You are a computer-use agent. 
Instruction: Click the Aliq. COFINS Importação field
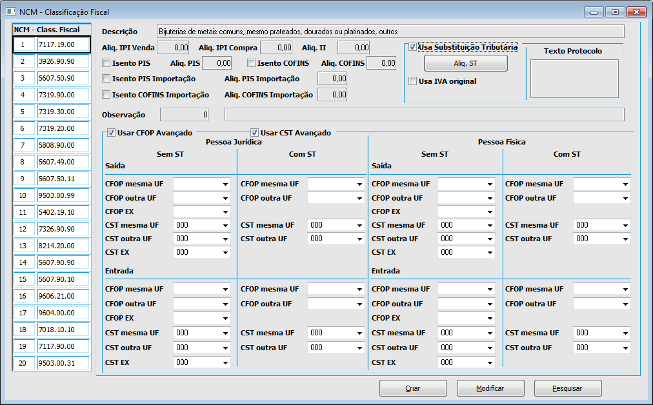332,95
